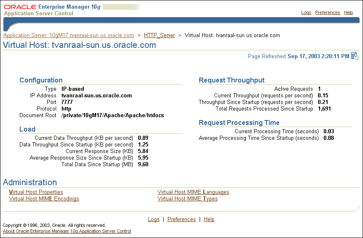Screen dimensions: 363x238
Task: Click the footer Preferences link
Action: [181, 219]
